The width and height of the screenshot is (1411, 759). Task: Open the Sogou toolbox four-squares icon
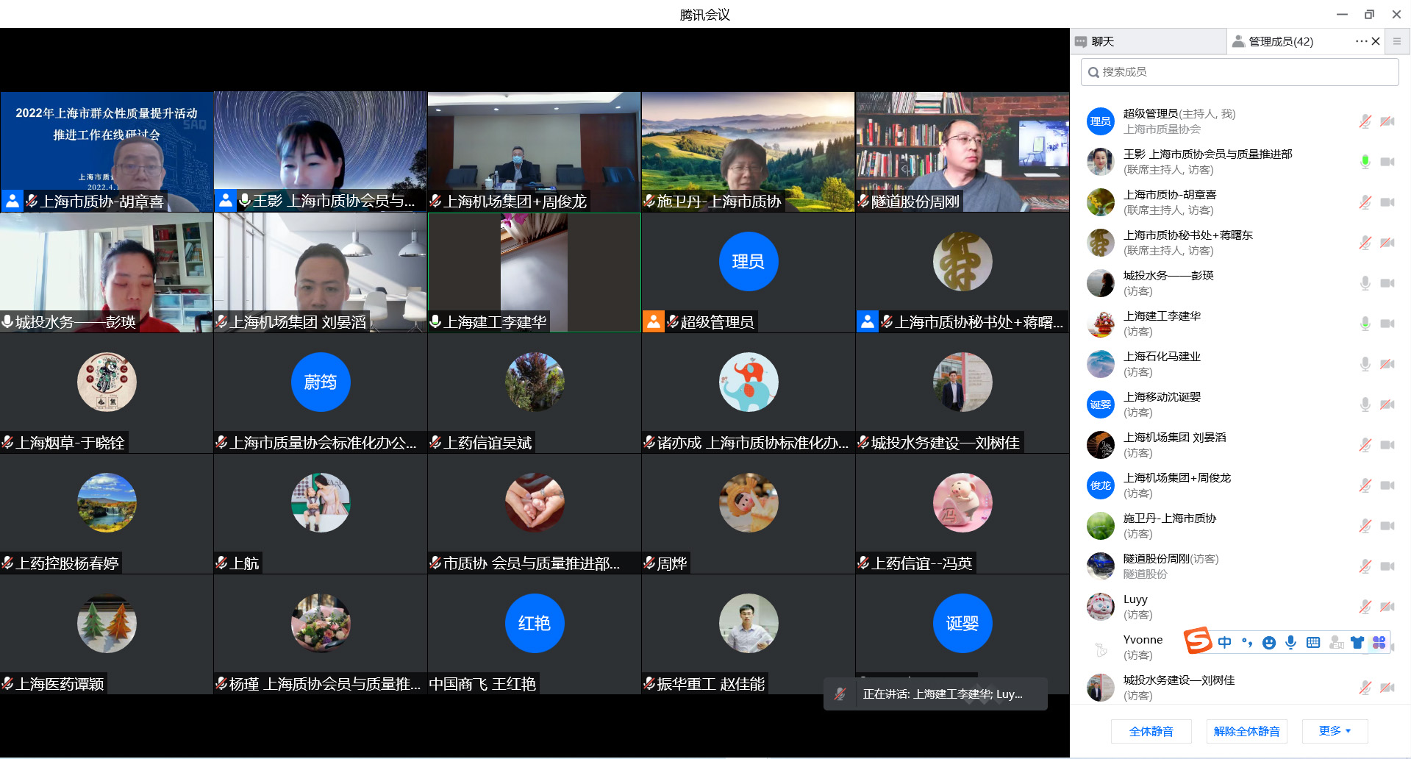(x=1379, y=642)
